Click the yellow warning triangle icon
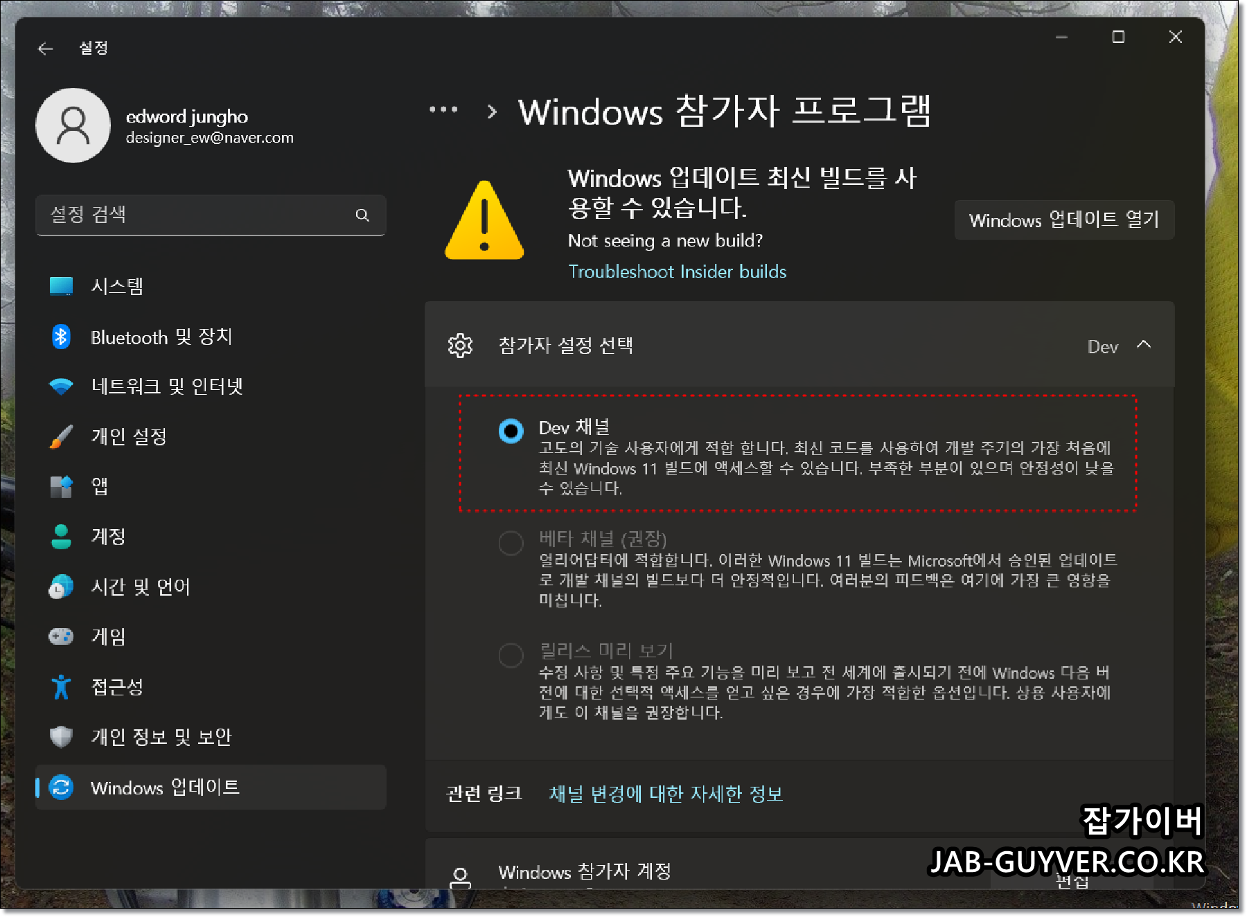Screen dimensions: 1247x917 pos(484,221)
